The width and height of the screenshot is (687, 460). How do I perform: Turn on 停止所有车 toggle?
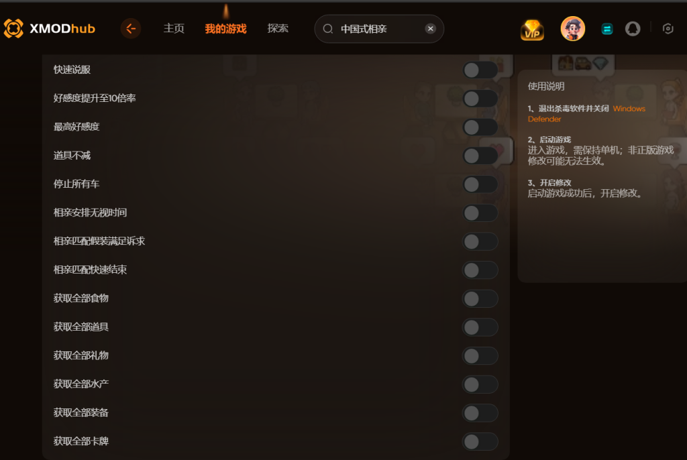coord(480,184)
